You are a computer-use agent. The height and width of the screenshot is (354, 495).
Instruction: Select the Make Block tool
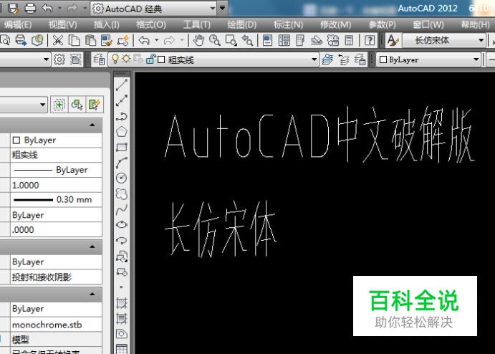point(122,272)
